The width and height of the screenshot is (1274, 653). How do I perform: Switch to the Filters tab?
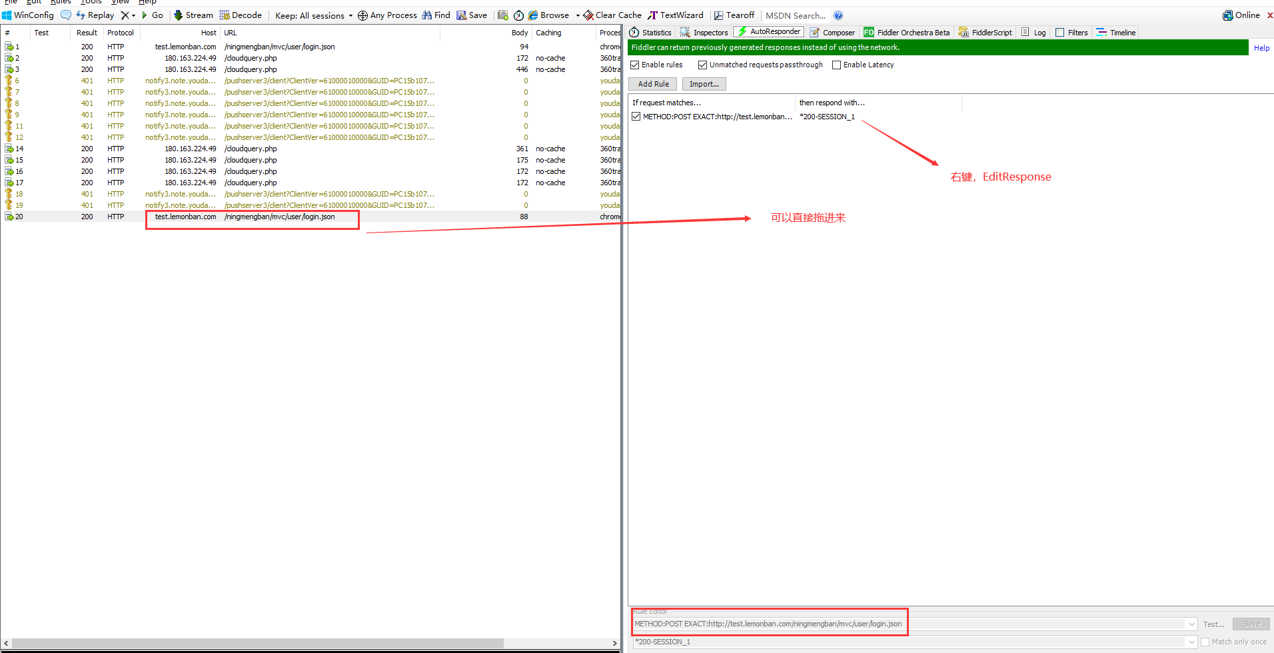(1071, 32)
